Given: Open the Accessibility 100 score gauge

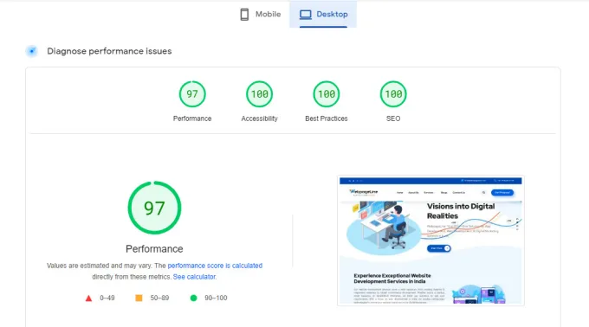Looking at the screenshot, I should pos(259,94).
